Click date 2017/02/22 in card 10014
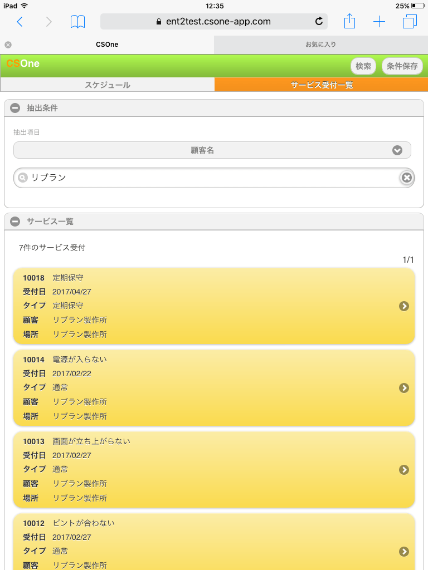This screenshot has width=428, height=570. (72, 374)
